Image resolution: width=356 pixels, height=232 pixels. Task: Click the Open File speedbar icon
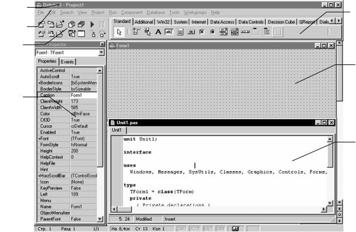[x=42, y=33]
